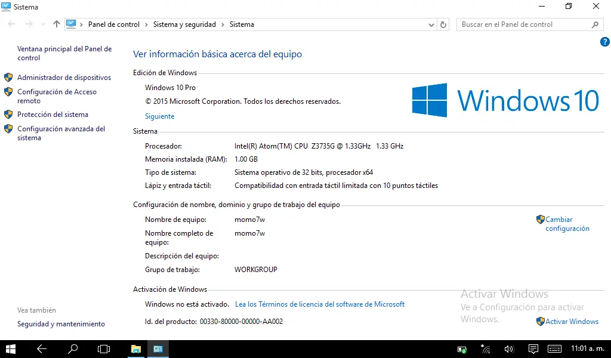Select Sistema breadcrumb in address bar
The image size is (611, 358).
point(242,24)
